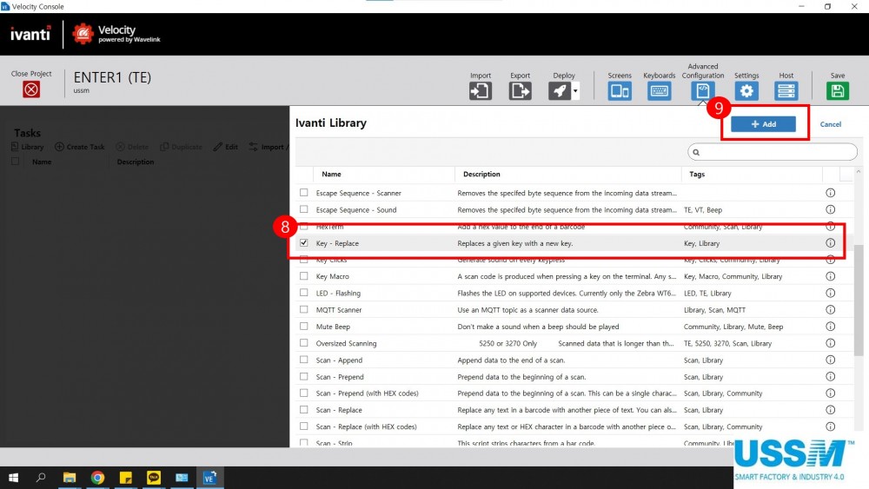
Task: Open the Settings gear icon
Action: click(746, 91)
